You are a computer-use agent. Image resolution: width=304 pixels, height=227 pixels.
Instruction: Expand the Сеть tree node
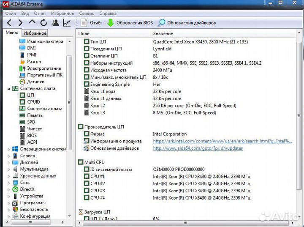[x=8, y=183]
